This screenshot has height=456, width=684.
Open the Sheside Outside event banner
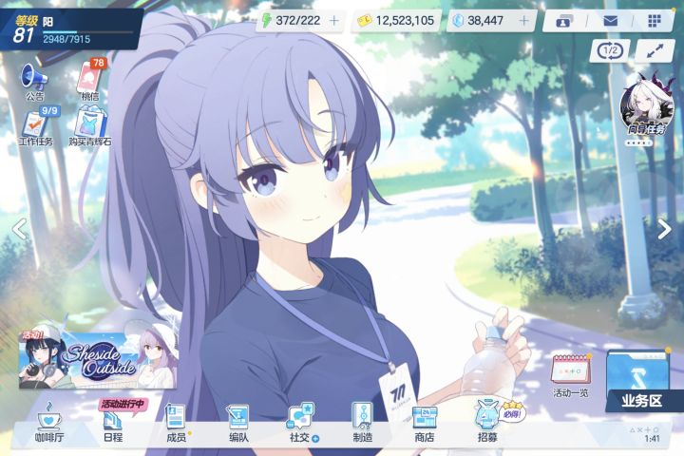98,359
